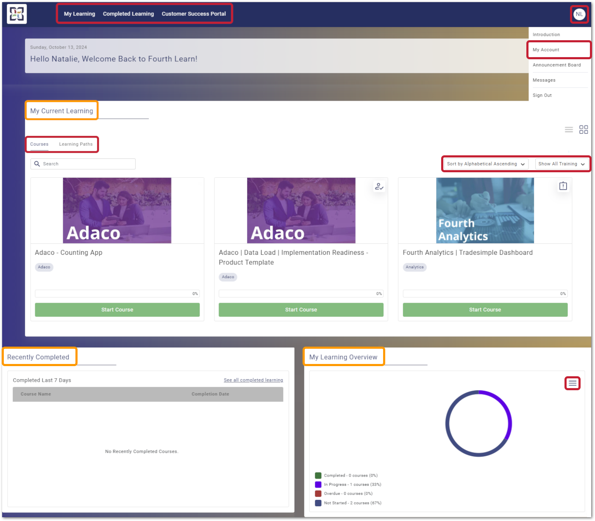Click the Adaco tag on Data Load card
595x521 pixels.
click(228, 277)
